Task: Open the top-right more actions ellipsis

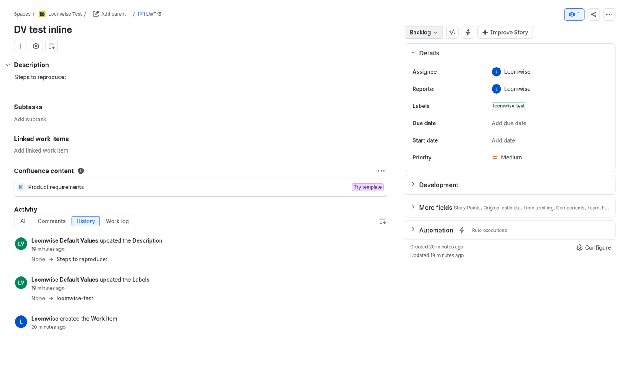Action: 609,14
